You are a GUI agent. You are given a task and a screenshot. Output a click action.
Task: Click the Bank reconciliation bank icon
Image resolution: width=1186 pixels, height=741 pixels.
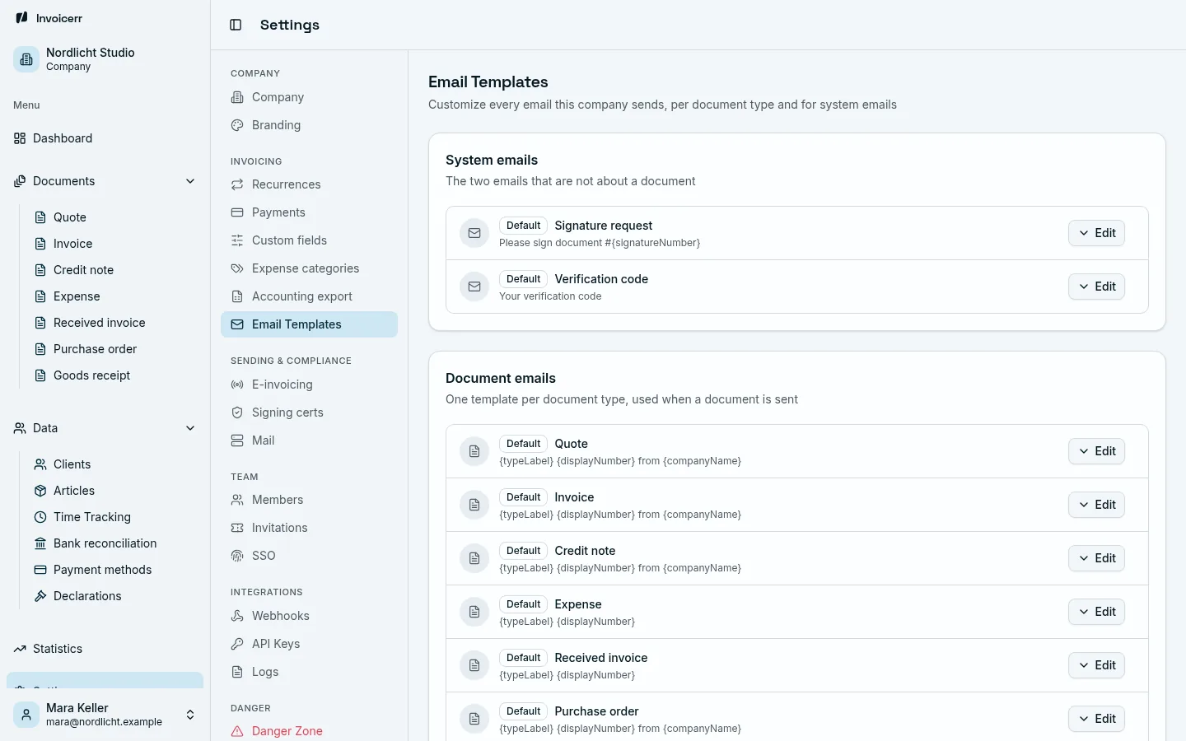(x=40, y=543)
